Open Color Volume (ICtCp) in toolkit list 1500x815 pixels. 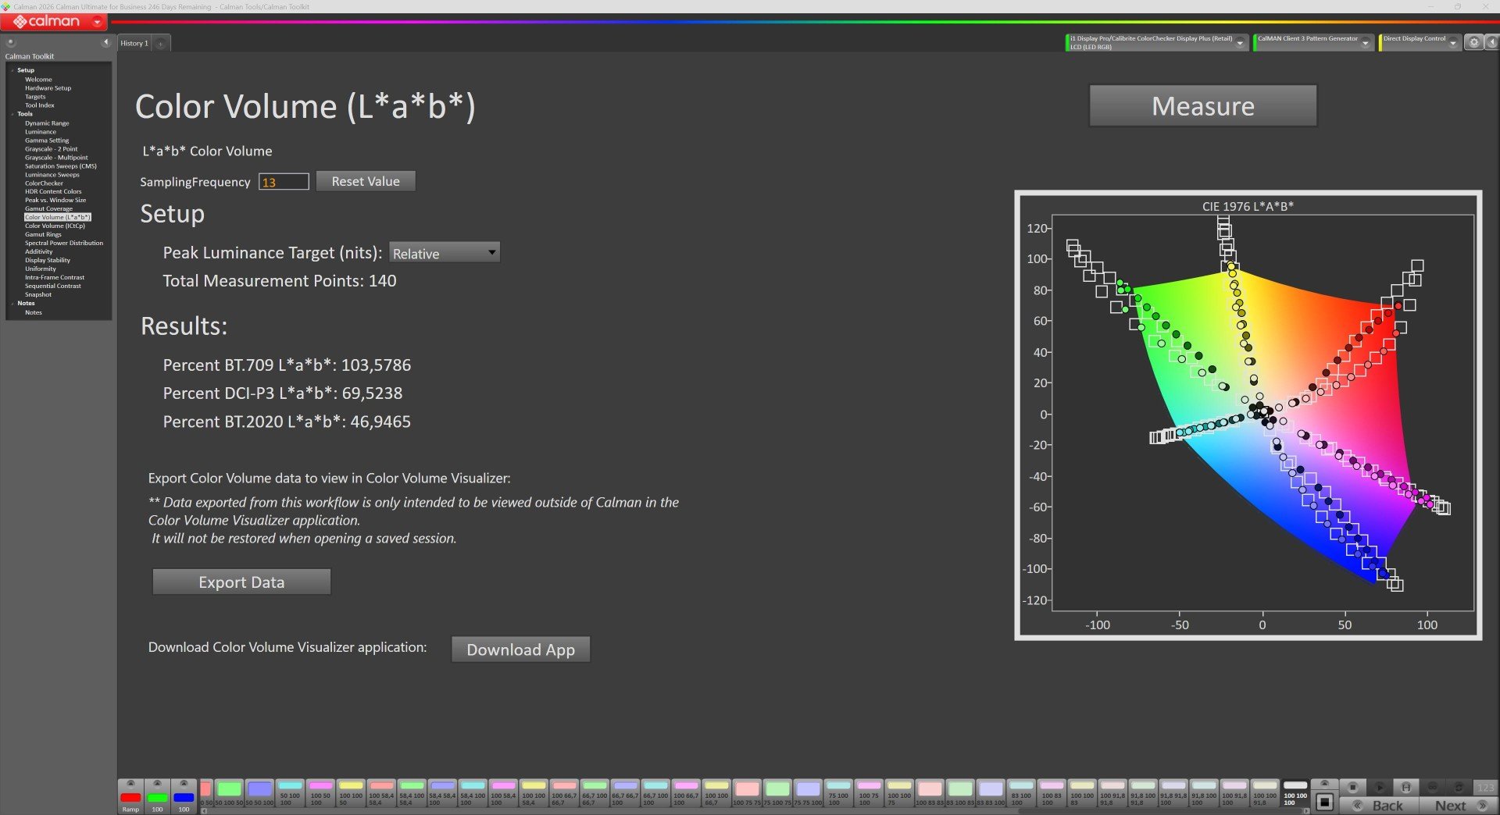(55, 226)
